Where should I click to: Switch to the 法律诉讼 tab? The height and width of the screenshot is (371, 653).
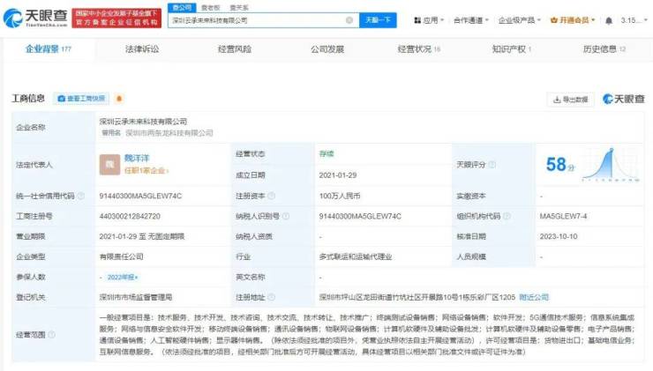(142, 50)
